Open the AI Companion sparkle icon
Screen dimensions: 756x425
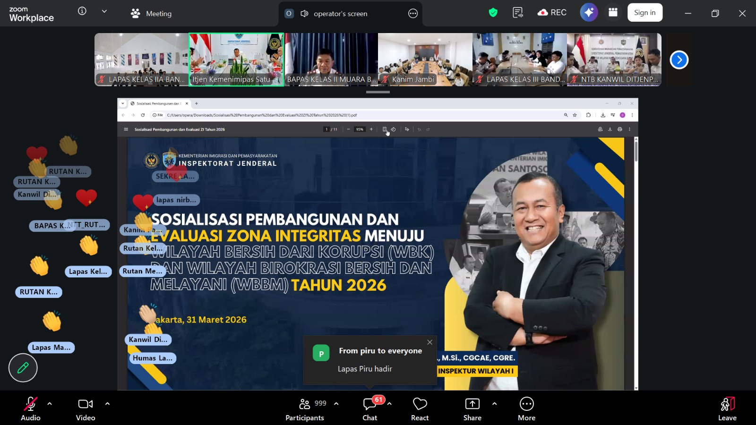point(589,13)
